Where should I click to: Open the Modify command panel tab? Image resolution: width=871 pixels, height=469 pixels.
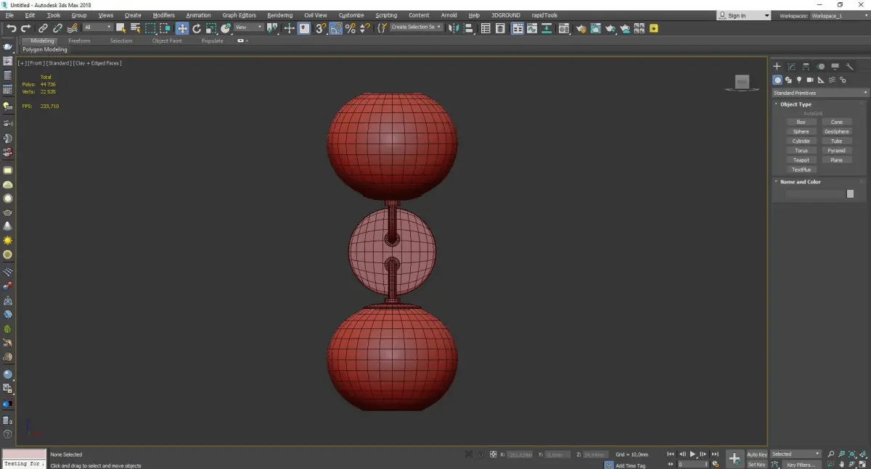coord(791,67)
